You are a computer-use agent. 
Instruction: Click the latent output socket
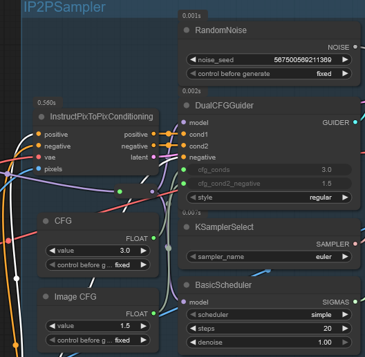153,157
